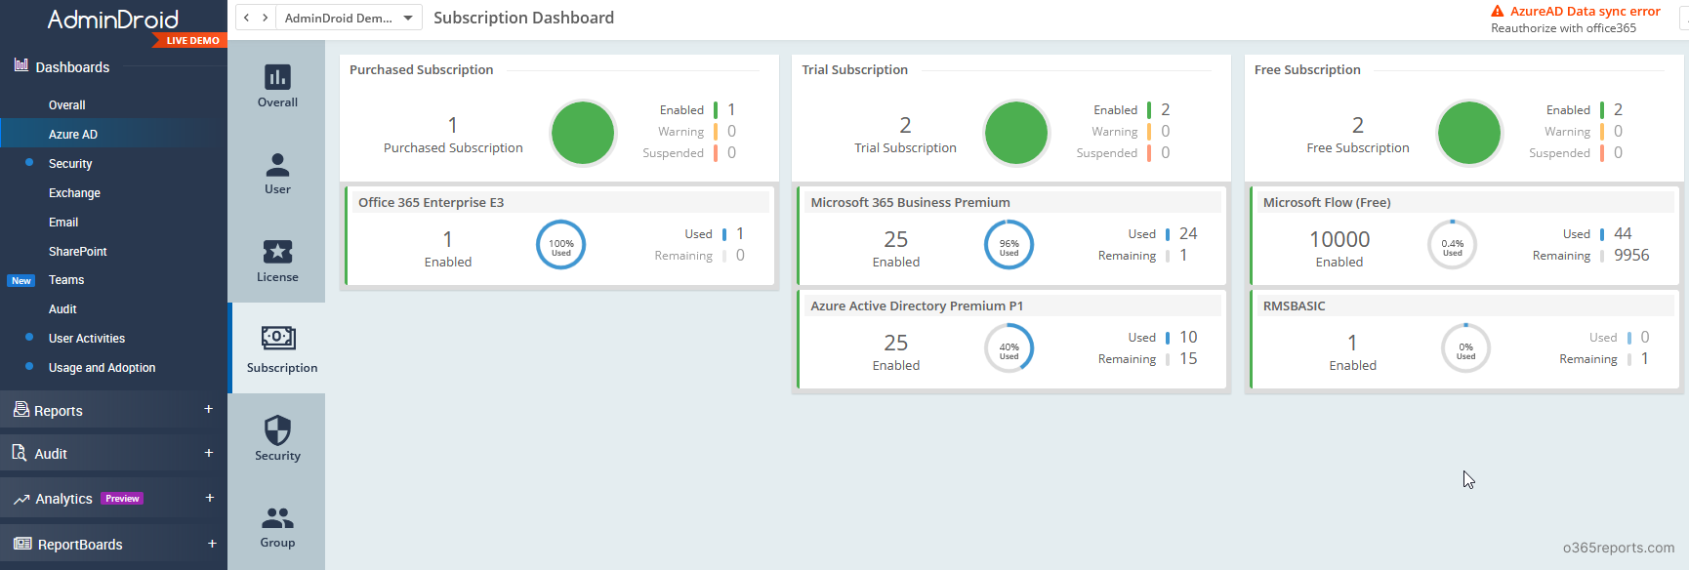Click the Azure AD Premium Remaining value 15
1689x570 pixels.
(x=1188, y=359)
